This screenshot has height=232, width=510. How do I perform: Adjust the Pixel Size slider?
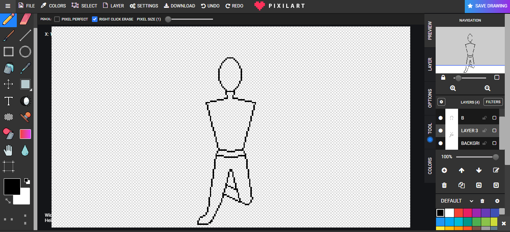pos(189,19)
